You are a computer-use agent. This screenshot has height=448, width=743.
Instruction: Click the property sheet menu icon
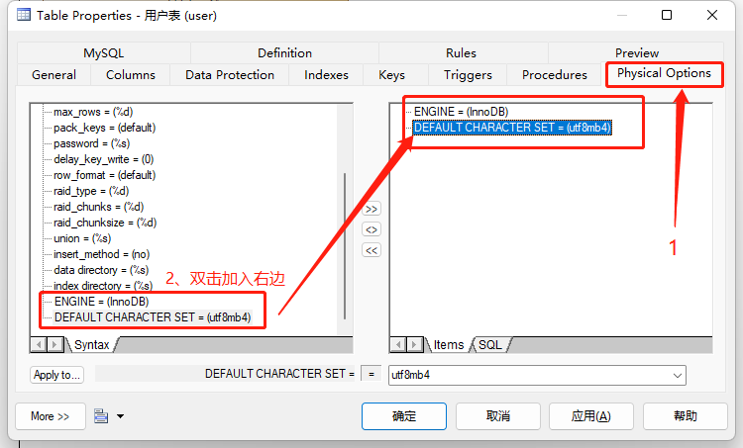coord(101,416)
